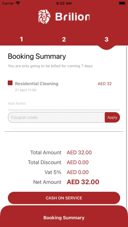The height and width of the screenshot is (227, 128).
Task: Go to step 2 tab
Action: pos(64,39)
